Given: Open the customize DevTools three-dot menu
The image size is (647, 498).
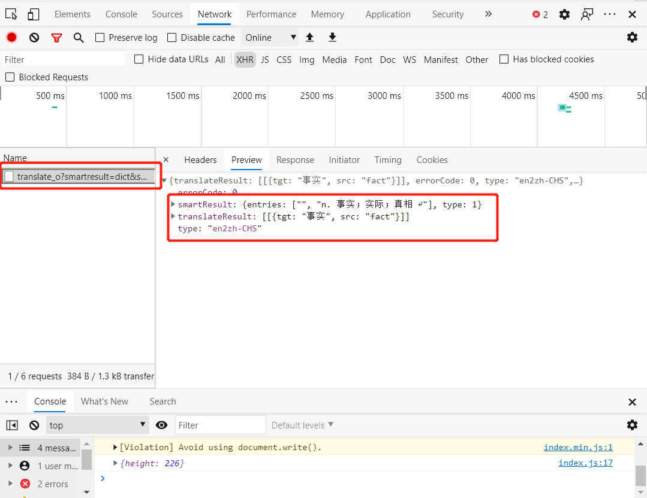Looking at the screenshot, I should pos(609,14).
